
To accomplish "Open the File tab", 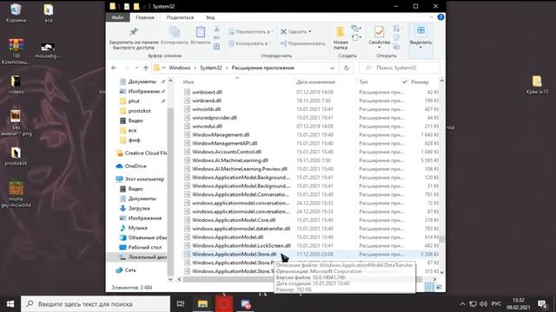I will tap(118, 17).
